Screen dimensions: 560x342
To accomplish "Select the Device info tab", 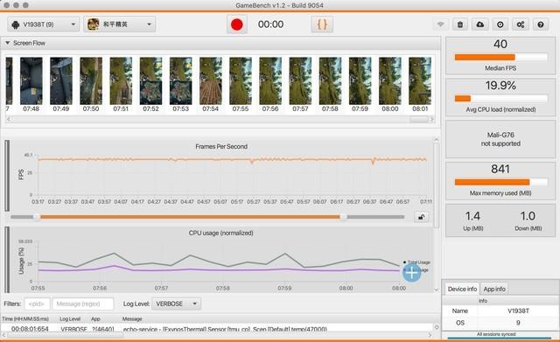I will 462,289.
